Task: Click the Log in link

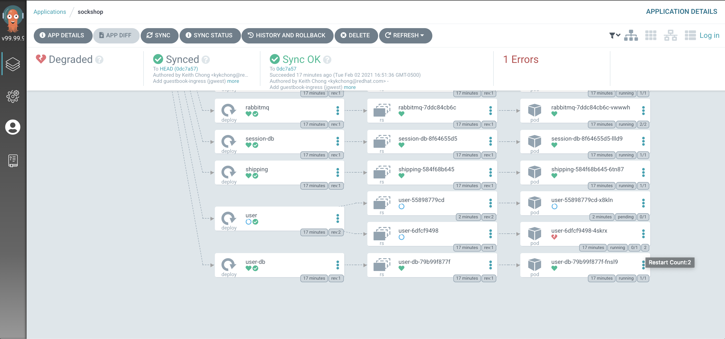Action: click(710, 36)
